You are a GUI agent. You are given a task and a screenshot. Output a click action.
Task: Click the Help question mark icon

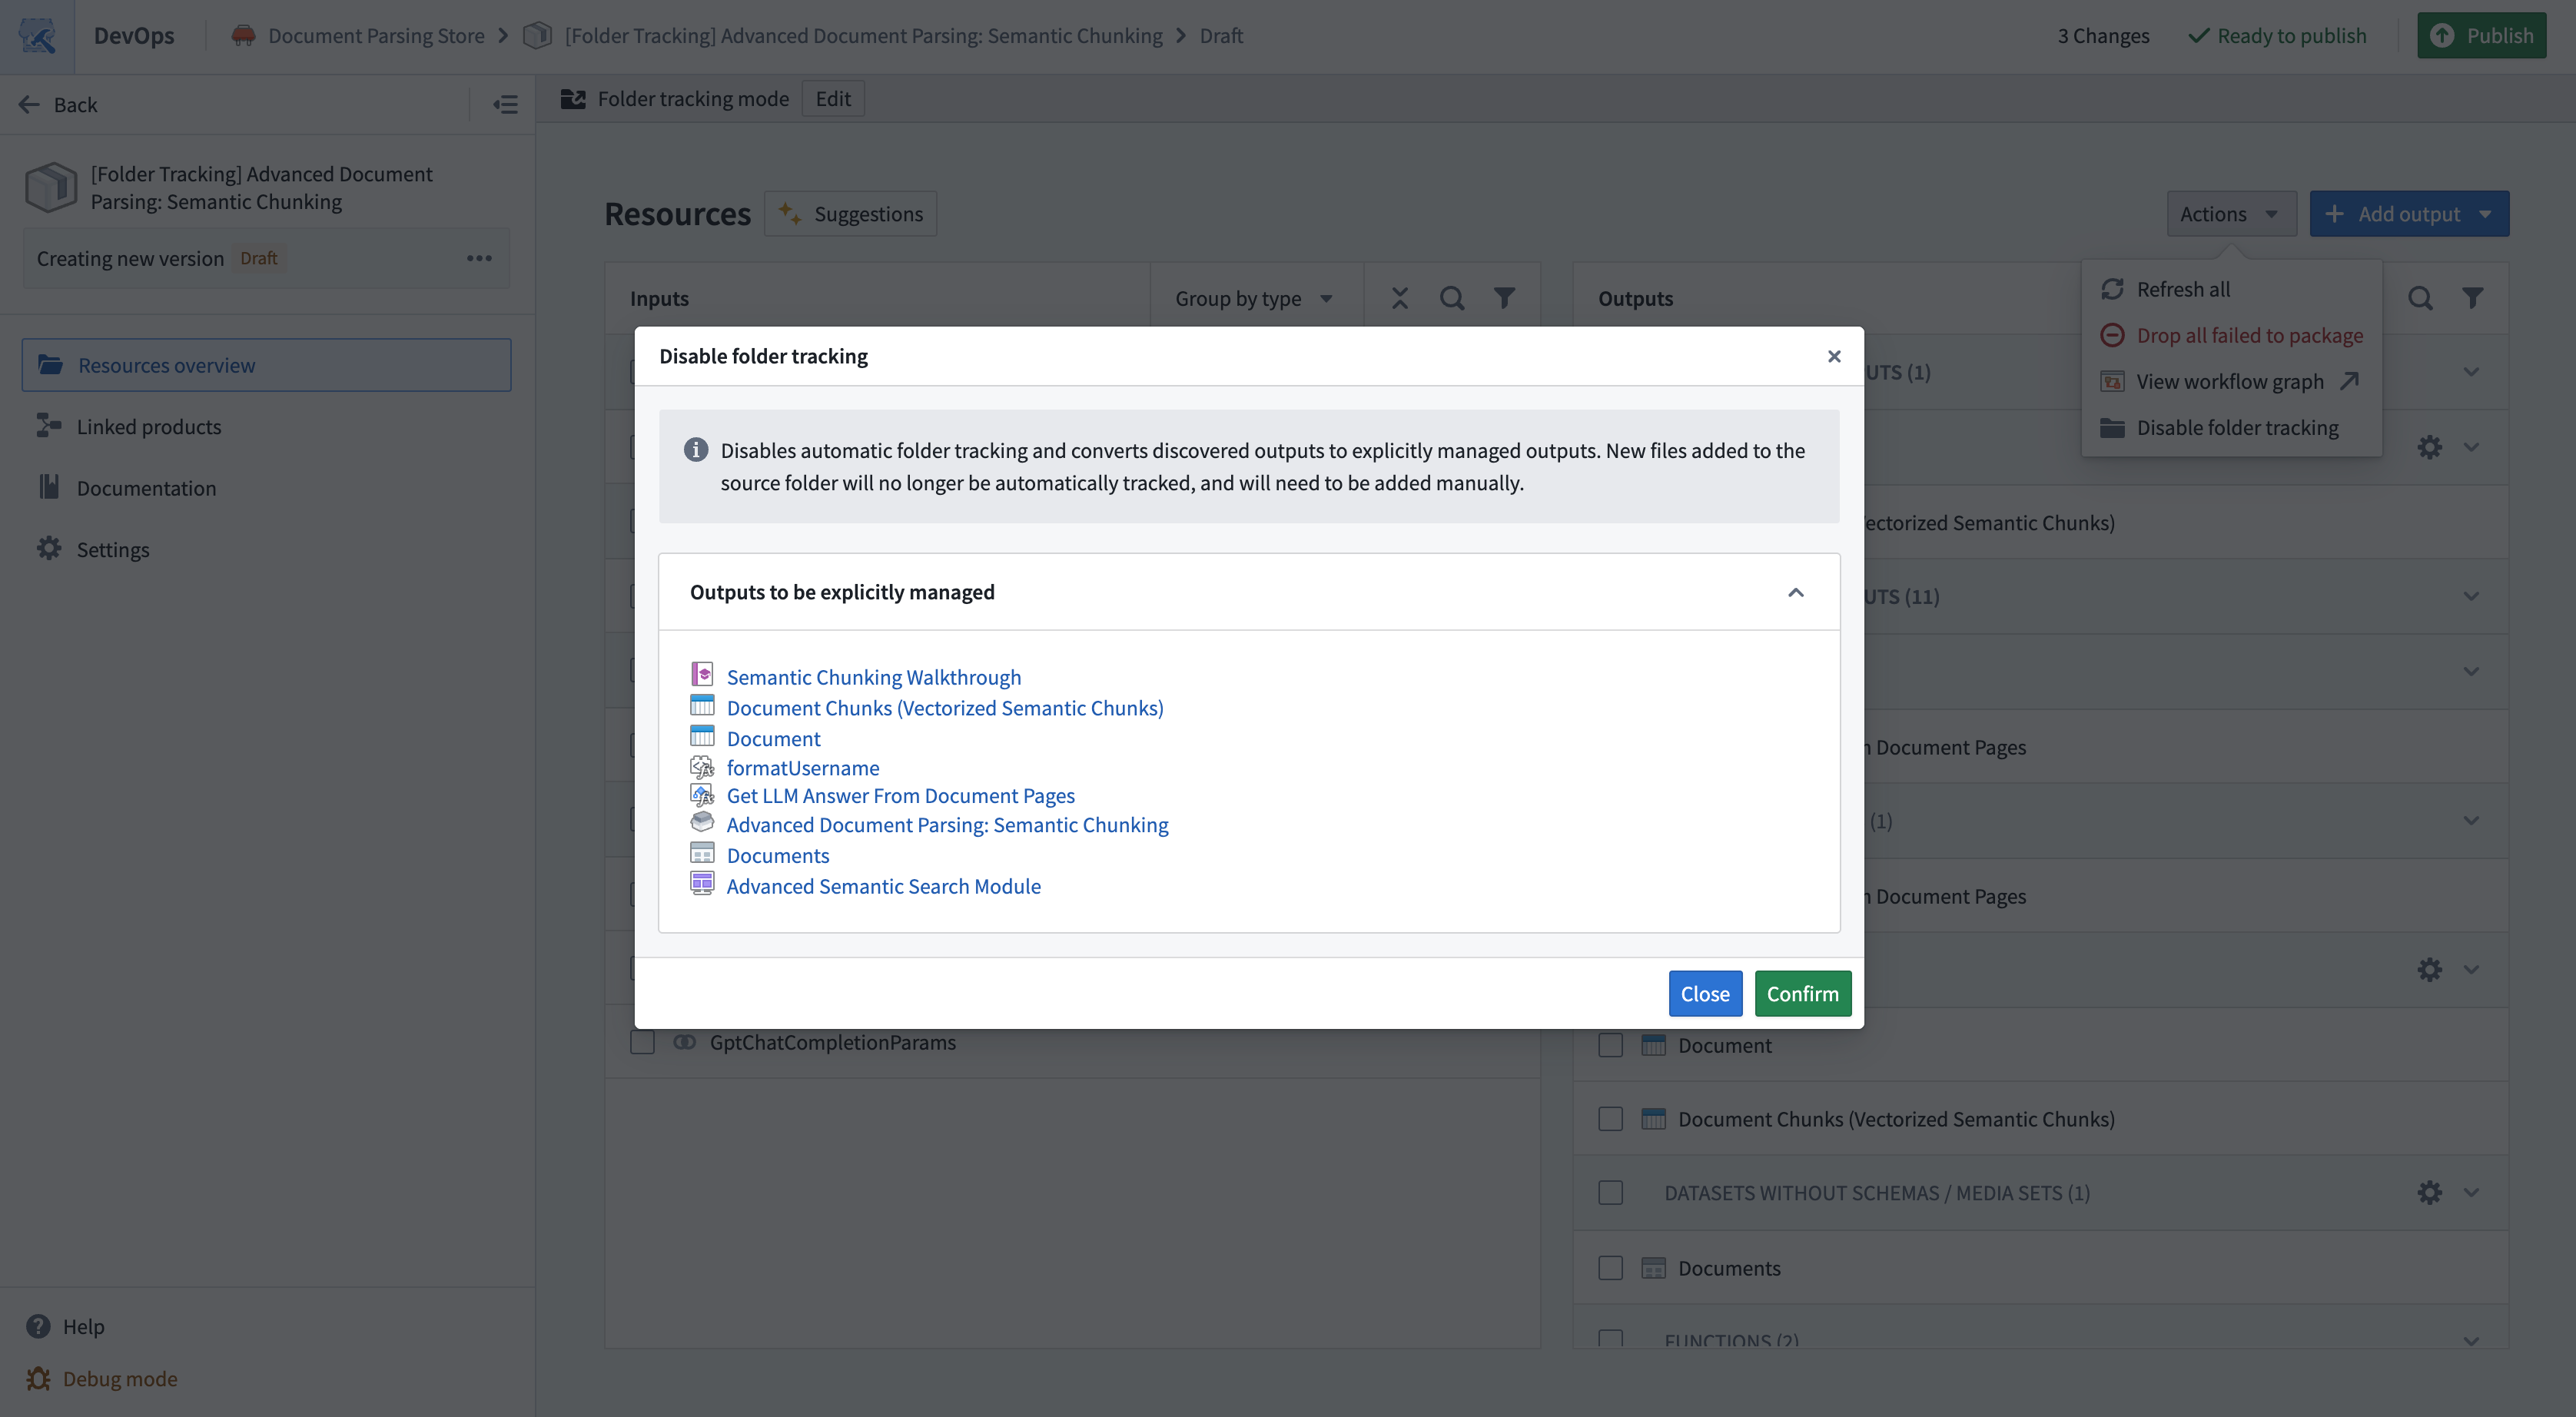coord(38,1326)
